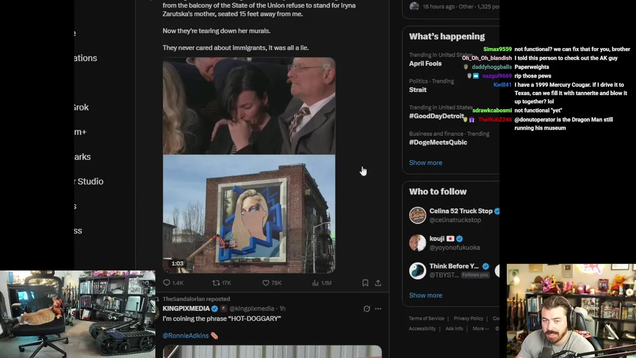This screenshot has width=636, height=358.
Task: Show more in Who to follow
Action: coord(425,295)
